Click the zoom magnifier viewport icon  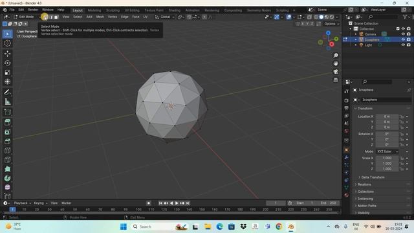click(x=336, y=56)
